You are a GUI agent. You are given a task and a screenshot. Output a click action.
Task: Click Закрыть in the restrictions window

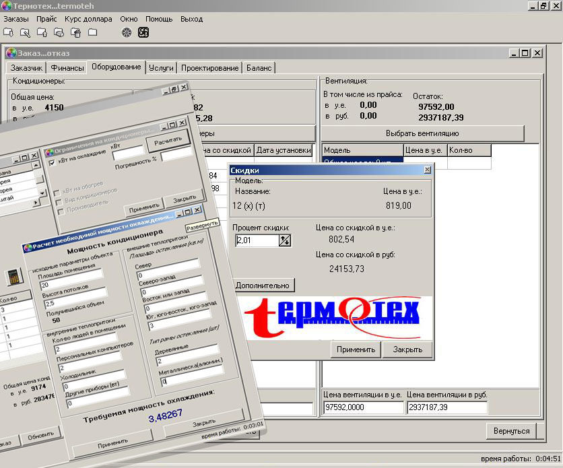(x=185, y=199)
